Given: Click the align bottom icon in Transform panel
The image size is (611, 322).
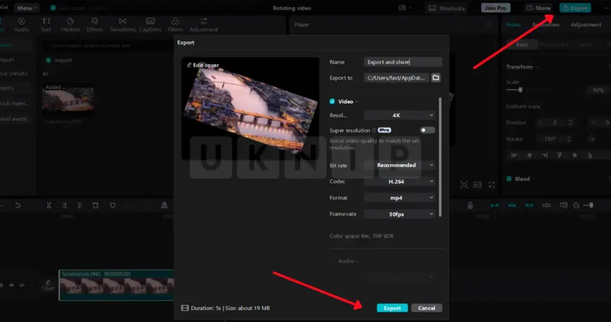Looking at the screenshot, I should [590, 155].
